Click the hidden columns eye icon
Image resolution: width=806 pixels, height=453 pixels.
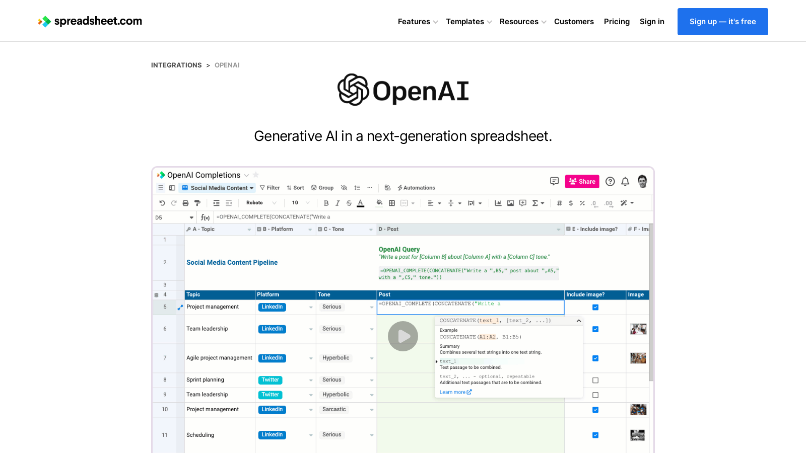click(344, 188)
